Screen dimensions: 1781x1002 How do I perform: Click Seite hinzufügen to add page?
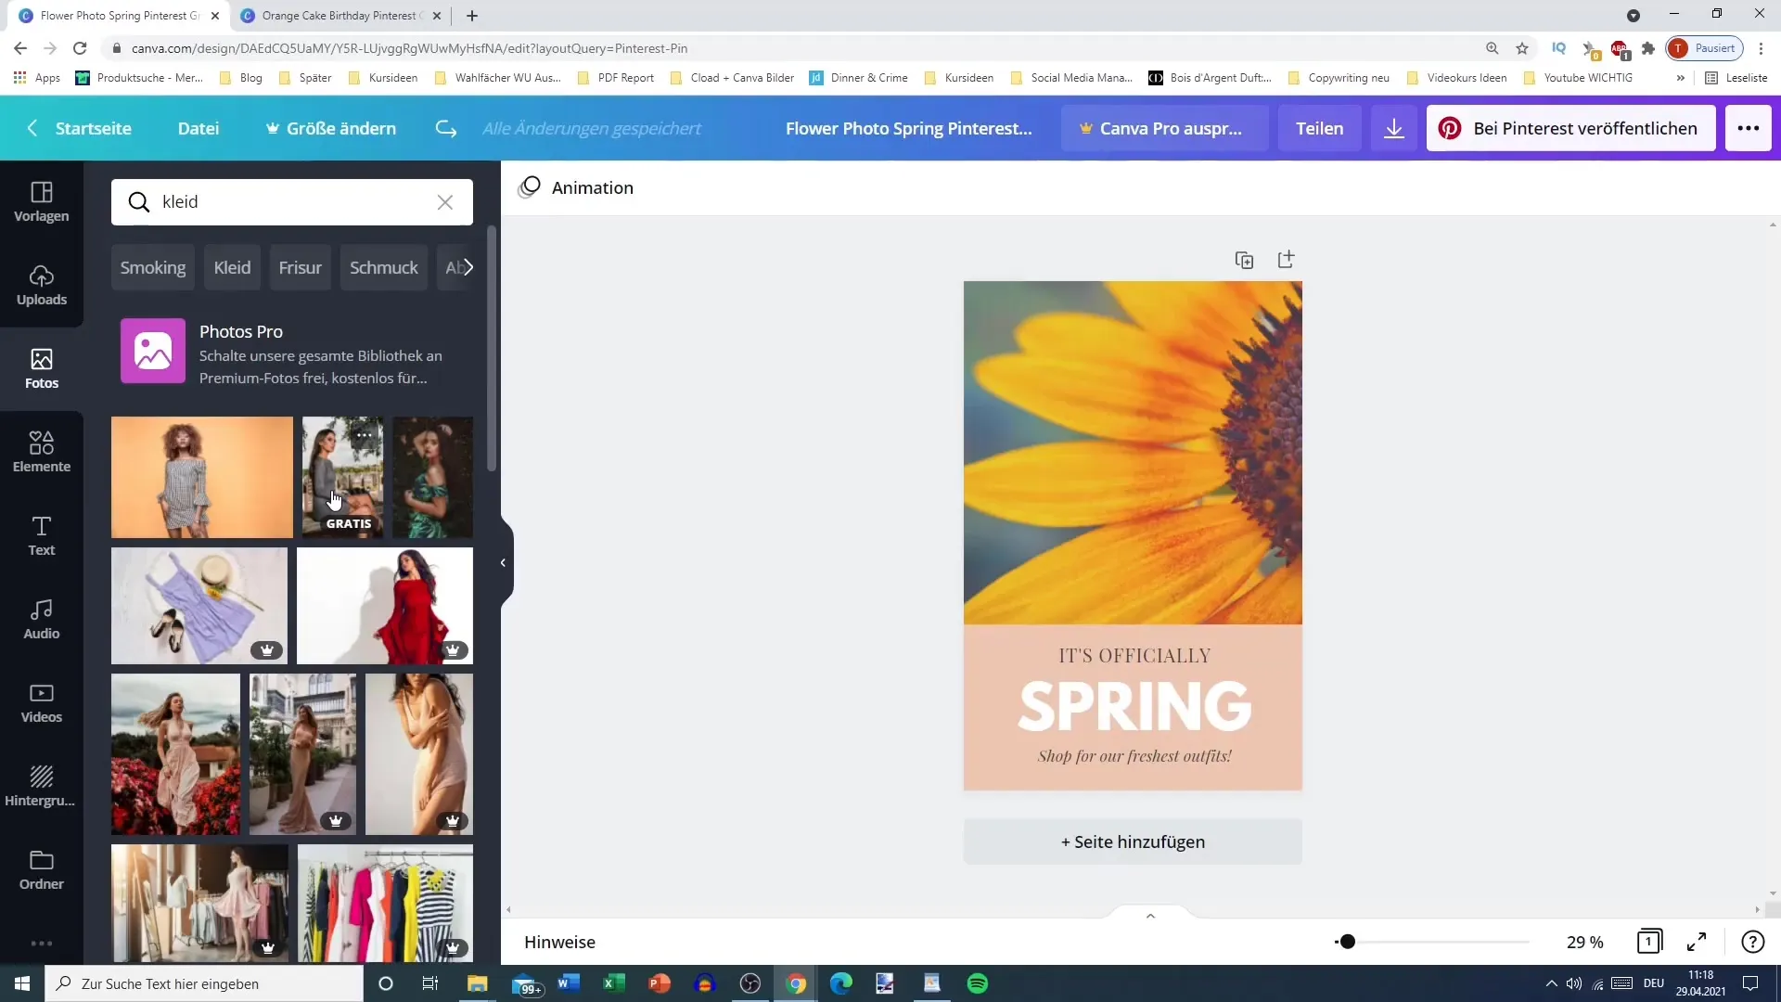[x=1133, y=841]
